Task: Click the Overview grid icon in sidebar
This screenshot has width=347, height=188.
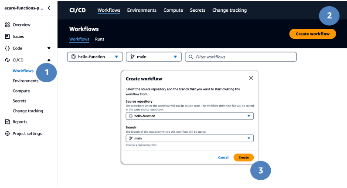Action: tap(7, 25)
